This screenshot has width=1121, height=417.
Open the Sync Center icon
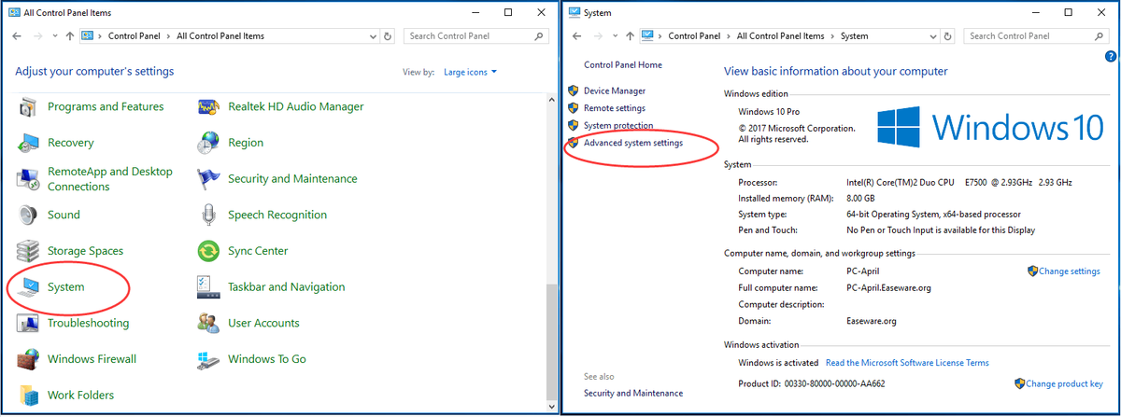point(209,251)
